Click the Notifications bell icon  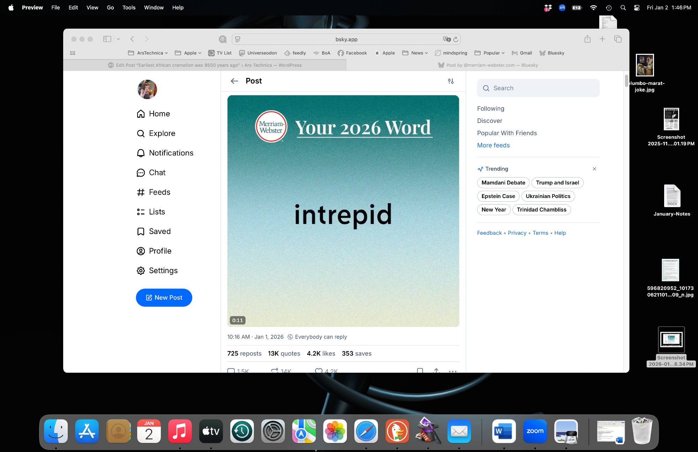[141, 153]
